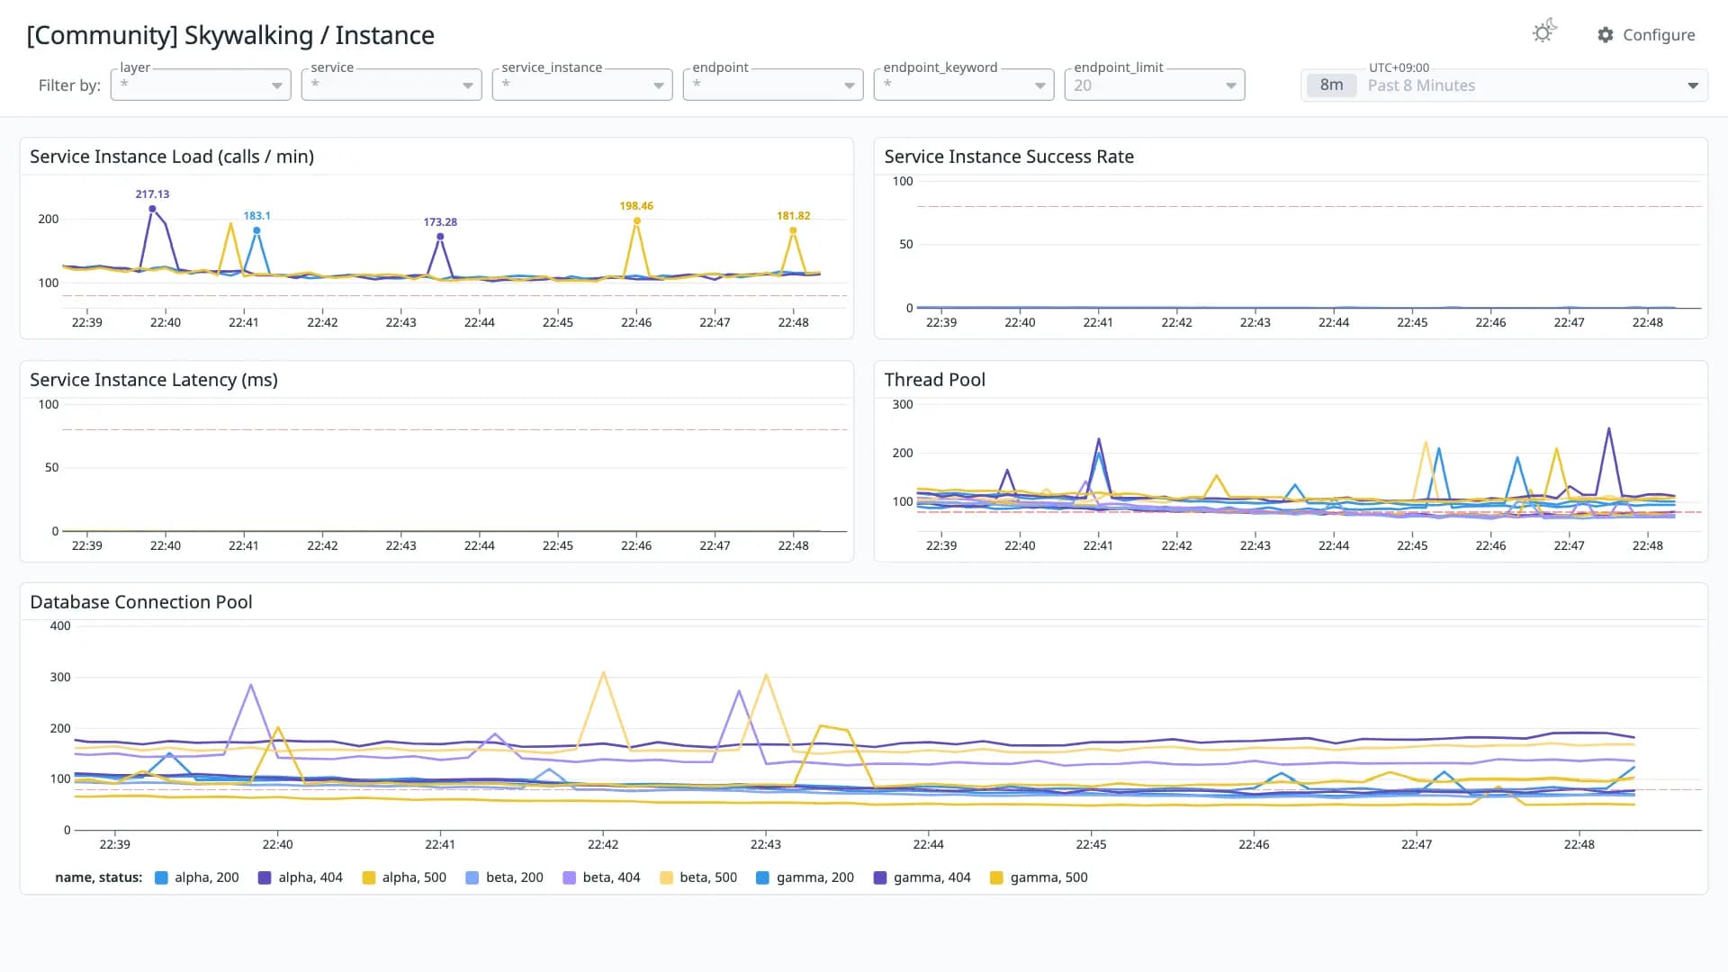The height and width of the screenshot is (972, 1728).
Task: Click the Service Instance Success Rate title
Action: point(1009,157)
